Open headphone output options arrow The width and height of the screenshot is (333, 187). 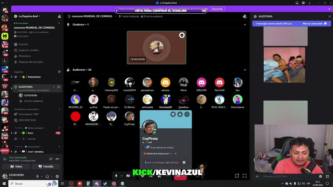click(x=52, y=177)
